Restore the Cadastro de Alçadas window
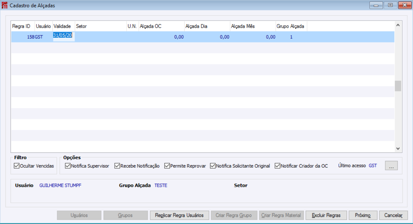 point(390,5)
